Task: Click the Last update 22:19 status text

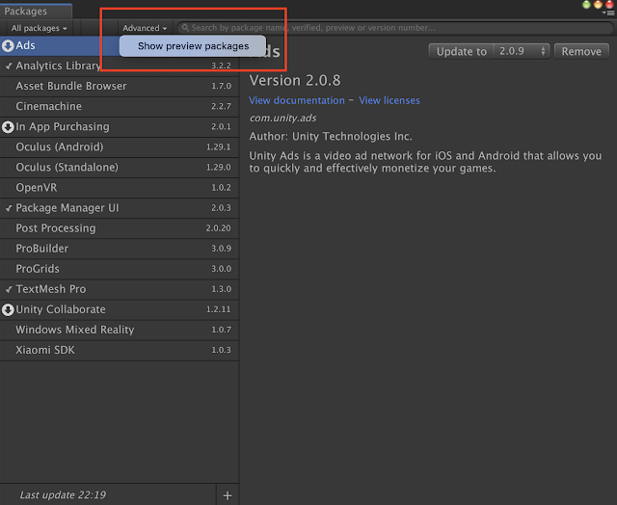Action: 63,495
